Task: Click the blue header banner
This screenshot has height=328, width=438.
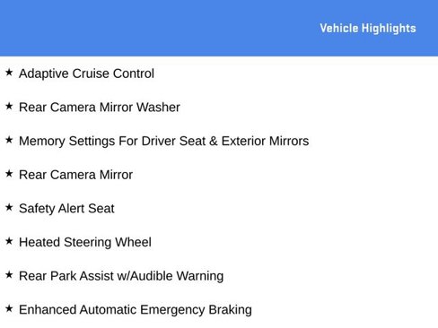Action: [219, 28]
